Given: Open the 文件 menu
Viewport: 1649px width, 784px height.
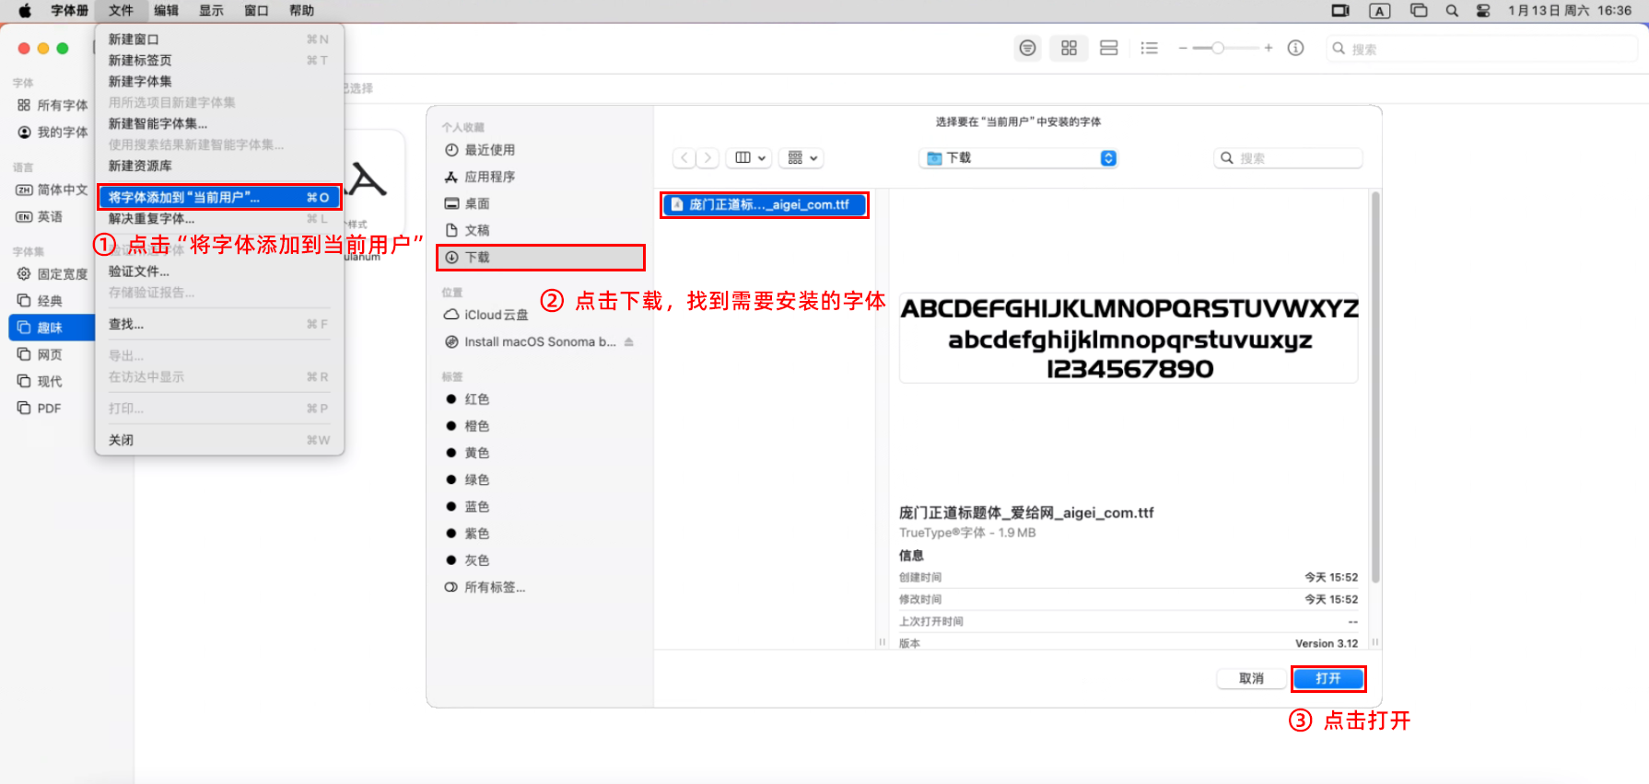Looking at the screenshot, I should [121, 11].
